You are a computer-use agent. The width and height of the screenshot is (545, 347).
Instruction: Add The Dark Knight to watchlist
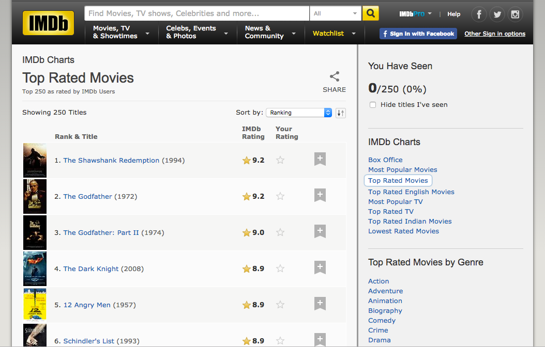pos(320,267)
